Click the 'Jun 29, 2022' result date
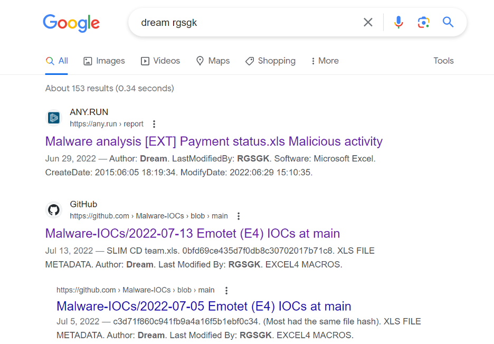Image resolution: width=494 pixels, height=344 pixels. point(71,158)
